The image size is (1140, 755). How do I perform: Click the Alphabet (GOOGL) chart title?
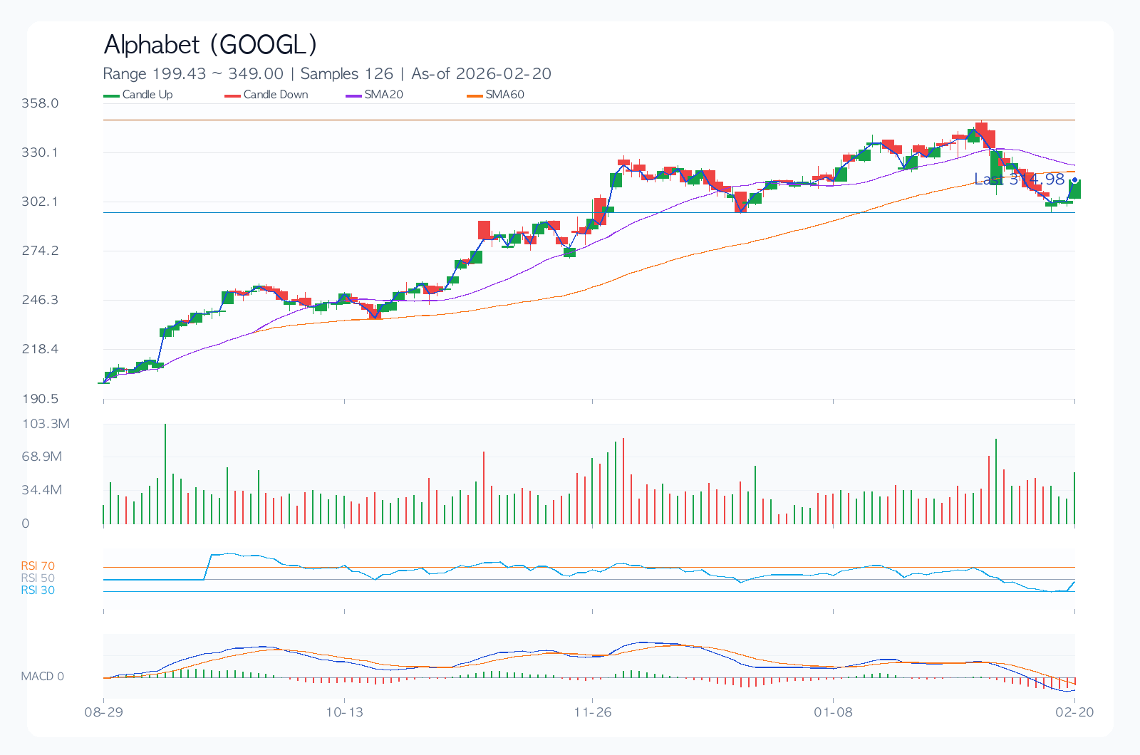210,45
